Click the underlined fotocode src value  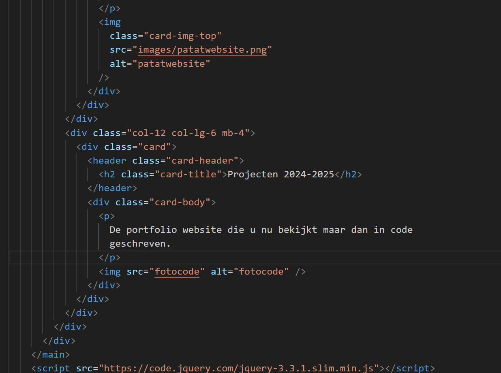(177, 271)
